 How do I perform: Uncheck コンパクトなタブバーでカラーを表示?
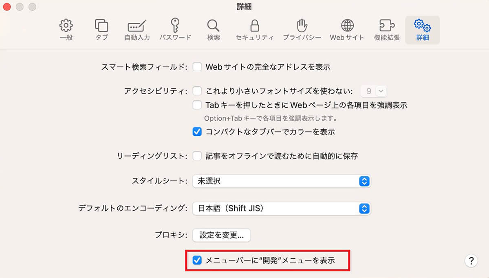[x=197, y=132]
